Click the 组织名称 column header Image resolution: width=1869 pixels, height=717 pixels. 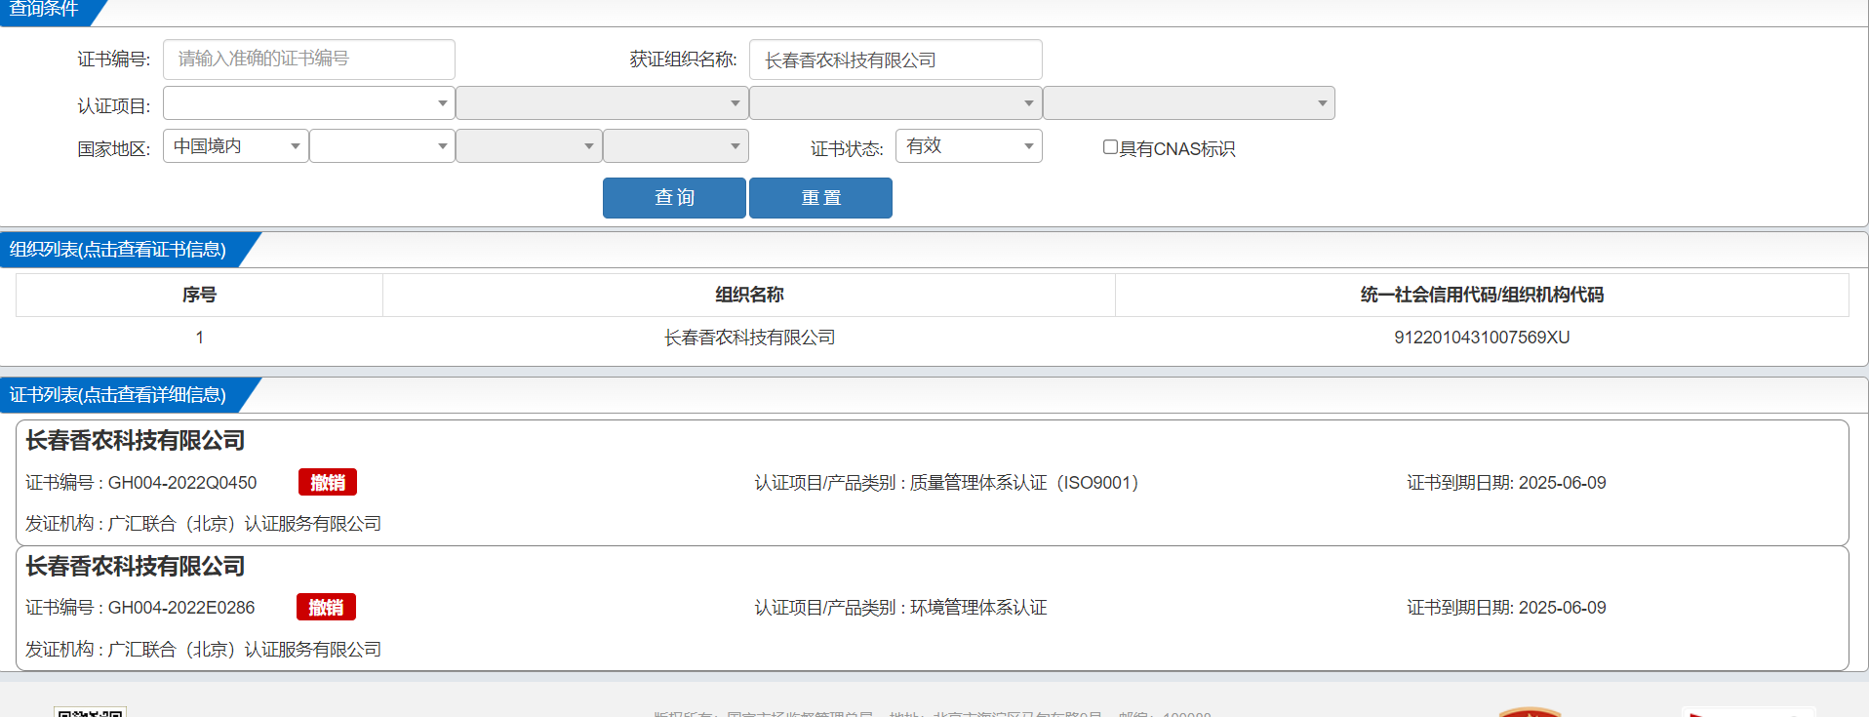[749, 295]
